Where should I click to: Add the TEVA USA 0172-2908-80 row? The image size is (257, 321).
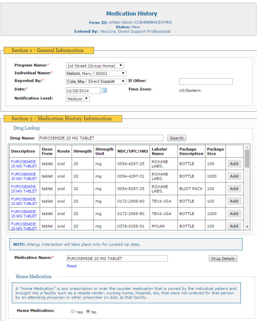[235, 213]
